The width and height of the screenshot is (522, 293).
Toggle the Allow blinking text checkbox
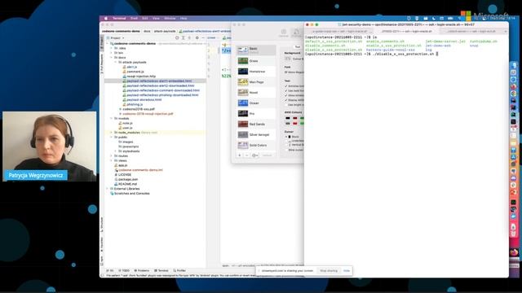click(x=286, y=95)
